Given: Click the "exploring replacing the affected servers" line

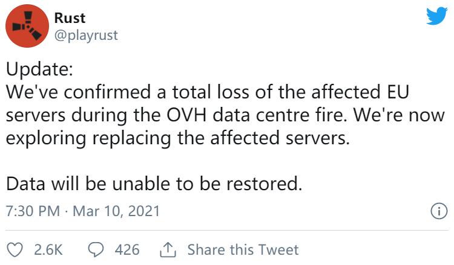Looking at the screenshot, I should [x=178, y=138].
